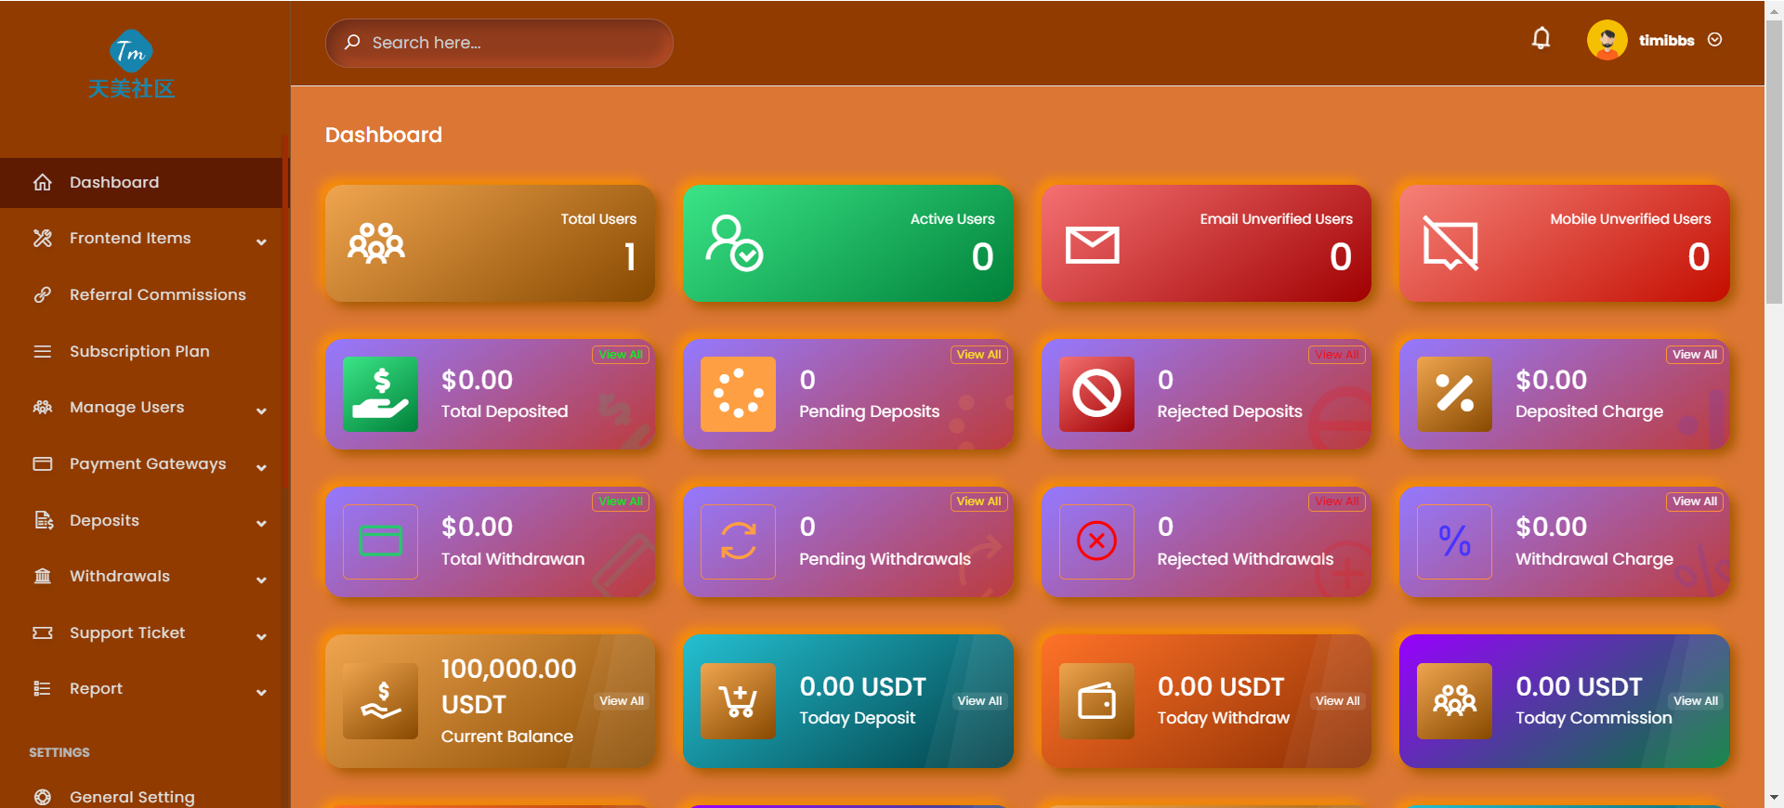Click the timibbs user avatar
Image resolution: width=1784 pixels, height=808 pixels.
coord(1607,40)
